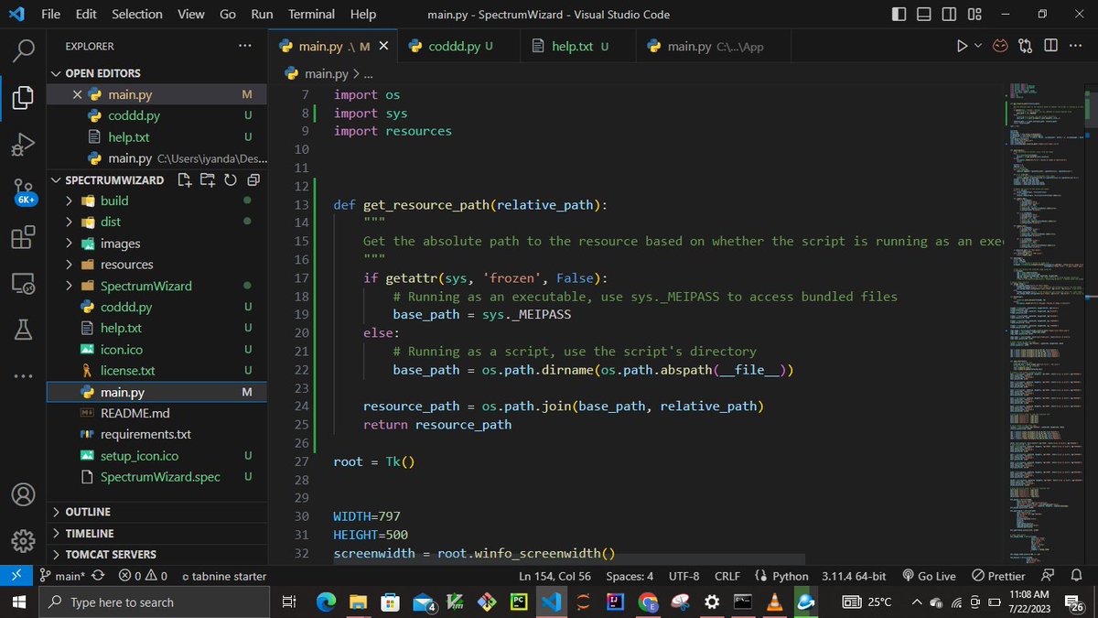Expand the TOMCAT SERVERS section
The width and height of the screenshot is (1098, 618).
coord(156,554)
